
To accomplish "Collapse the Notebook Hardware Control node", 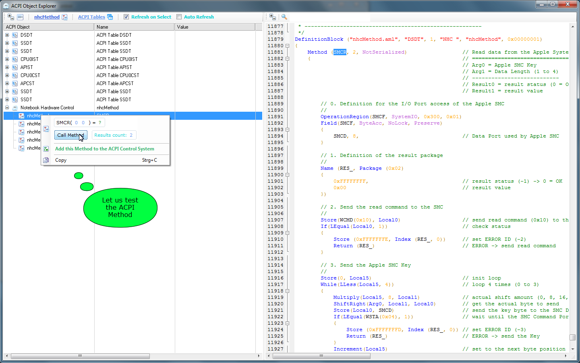I will [x=7, y=108].
